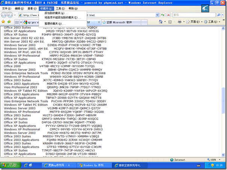Click the security shield tray icon

pyautogui.click(x=212, y=165)
